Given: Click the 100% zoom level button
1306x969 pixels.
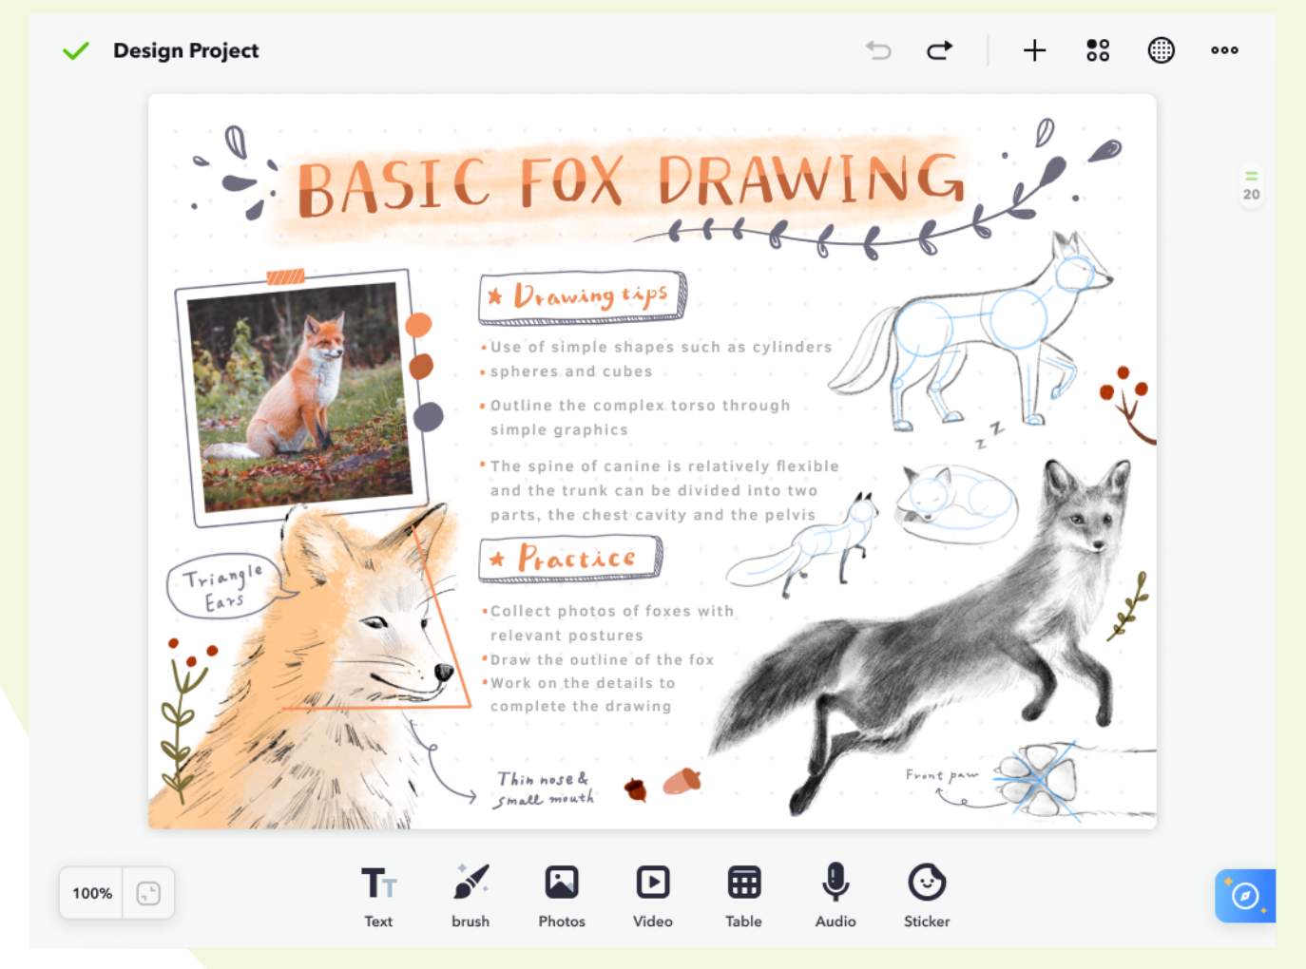Looking at the screenshot, I should (x=91, y=893).
